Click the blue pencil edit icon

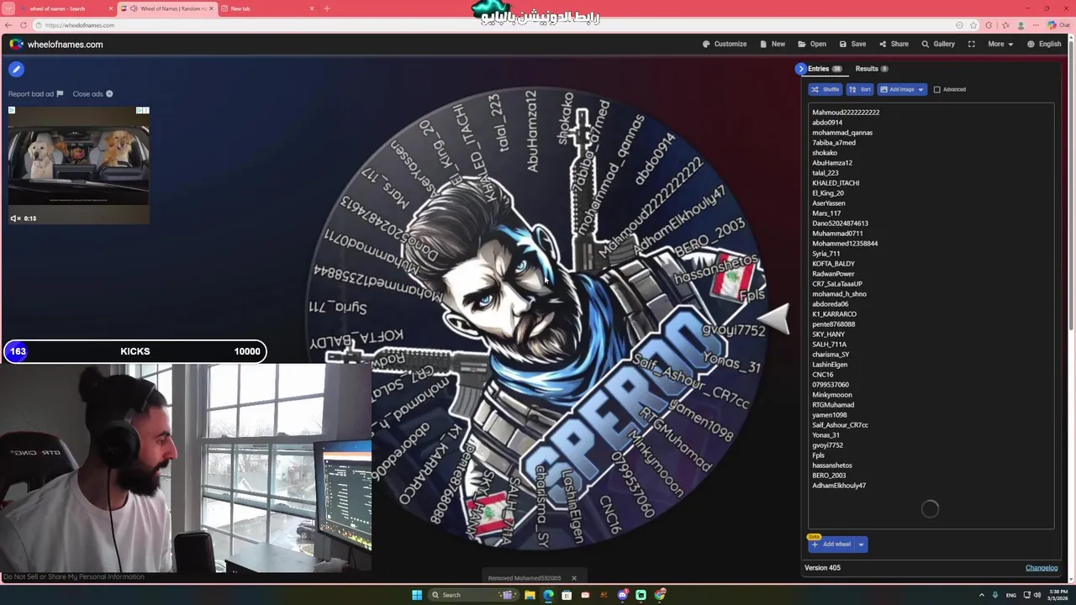16,70
